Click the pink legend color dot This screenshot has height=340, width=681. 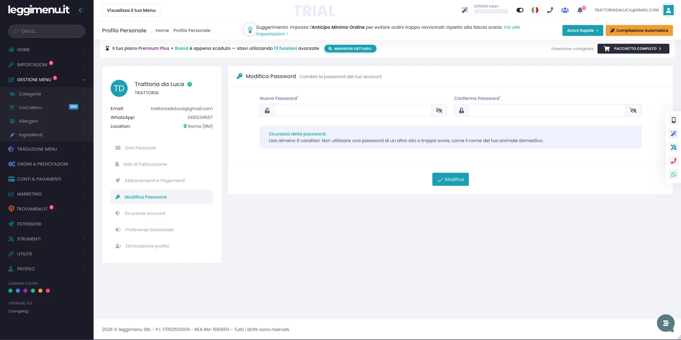48,291
